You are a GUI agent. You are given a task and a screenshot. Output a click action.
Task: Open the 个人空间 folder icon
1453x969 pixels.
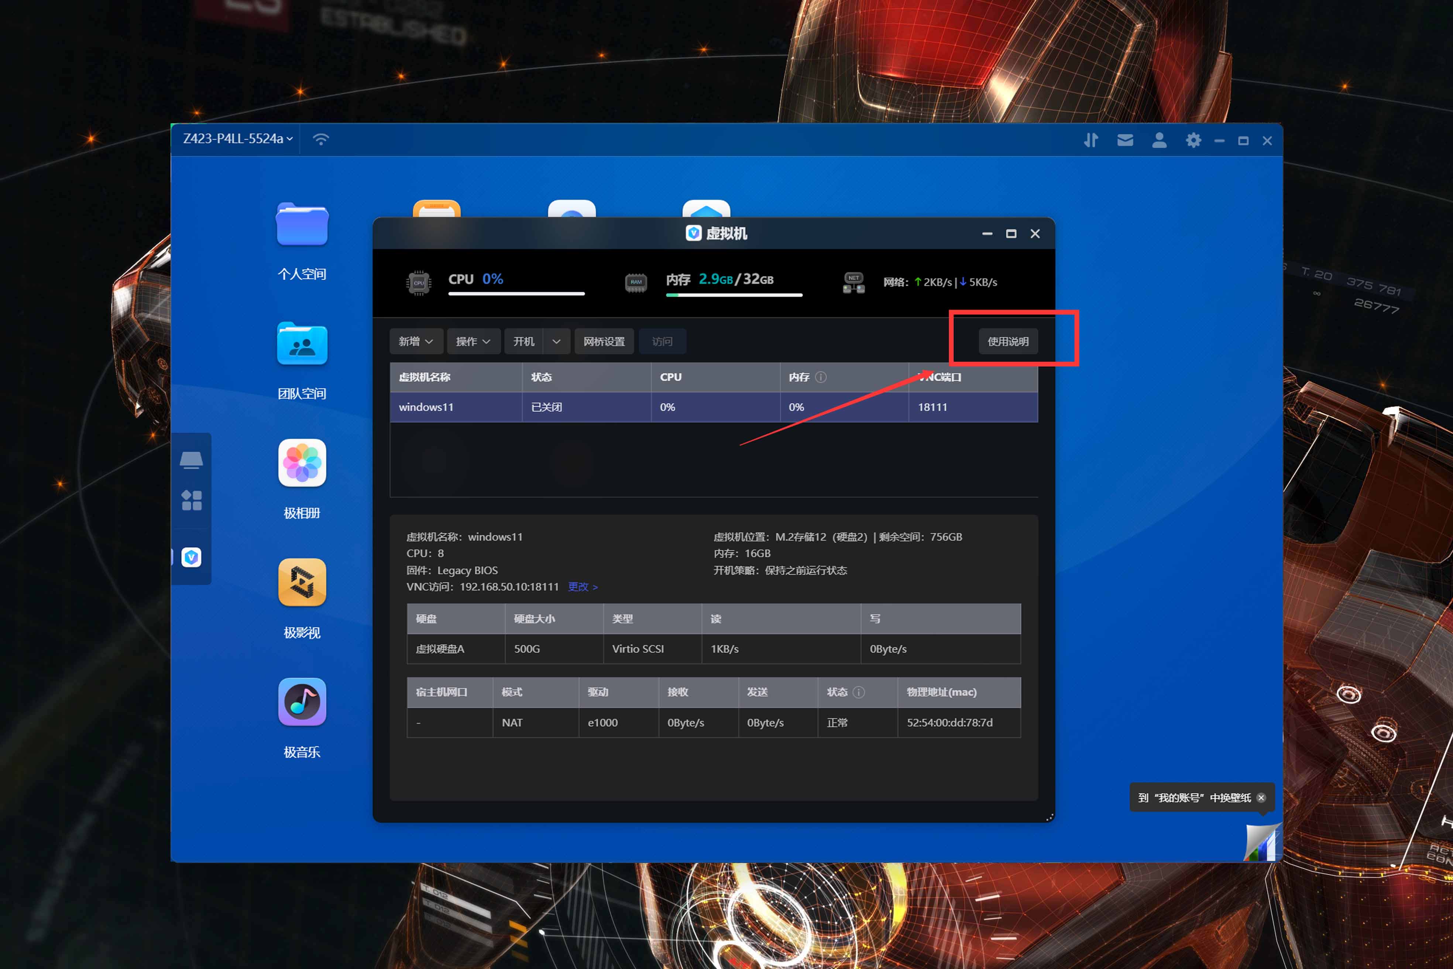[x=302, y=224]
